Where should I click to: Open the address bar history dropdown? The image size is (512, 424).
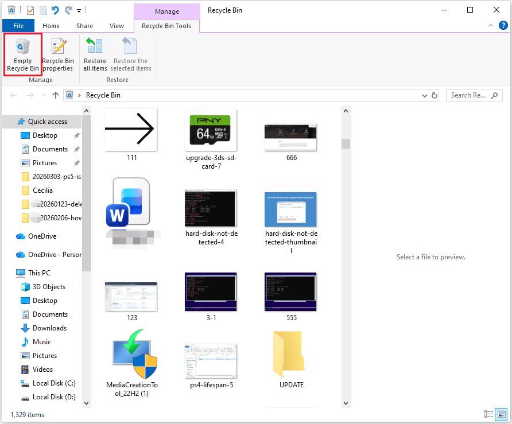tap(425, 95)
